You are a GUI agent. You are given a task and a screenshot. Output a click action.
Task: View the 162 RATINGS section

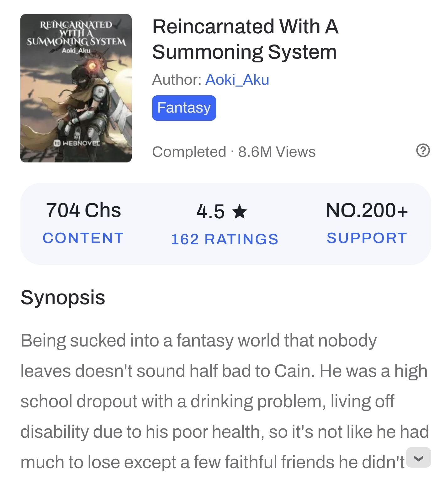point(225,239)
